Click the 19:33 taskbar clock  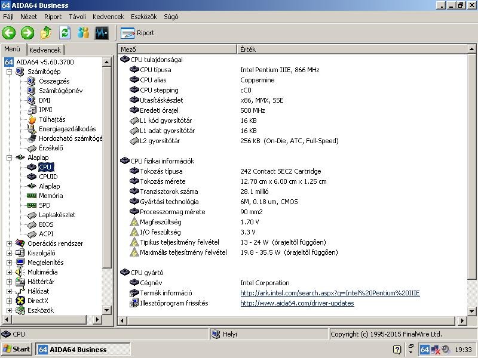click(x=464, y=350)
